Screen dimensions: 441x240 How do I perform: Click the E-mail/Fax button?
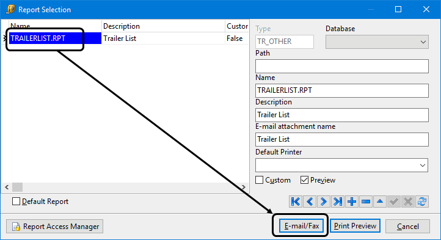[302, 226]
